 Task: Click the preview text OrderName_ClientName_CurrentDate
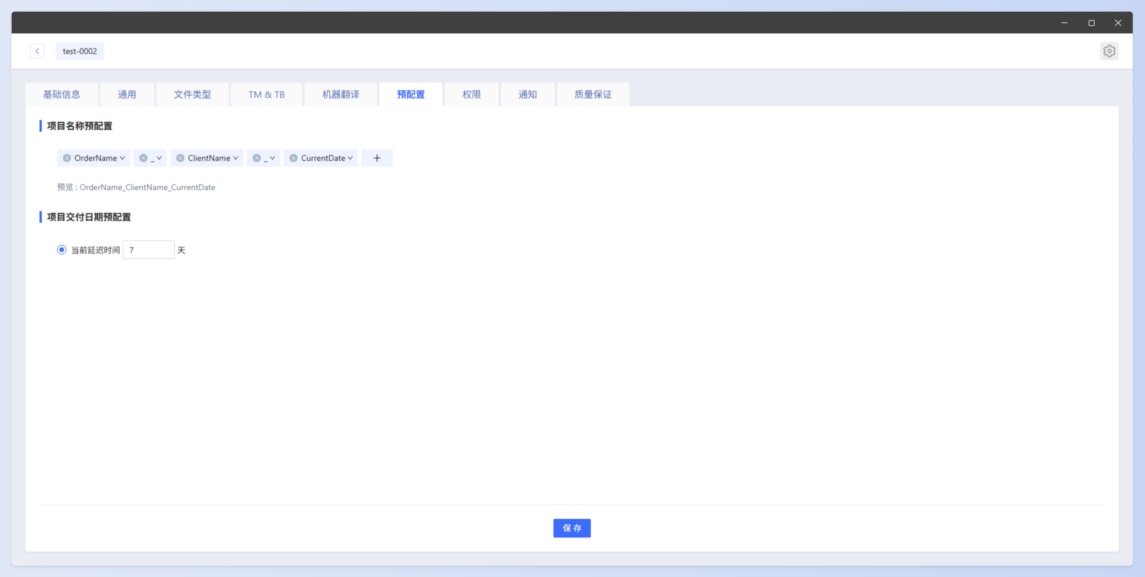[x=147, y=187]
